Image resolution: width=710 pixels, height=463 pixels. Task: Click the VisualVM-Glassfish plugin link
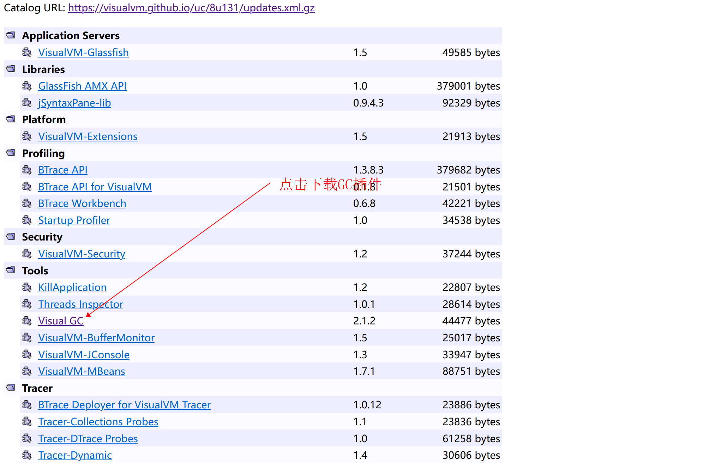pos(83,53)
